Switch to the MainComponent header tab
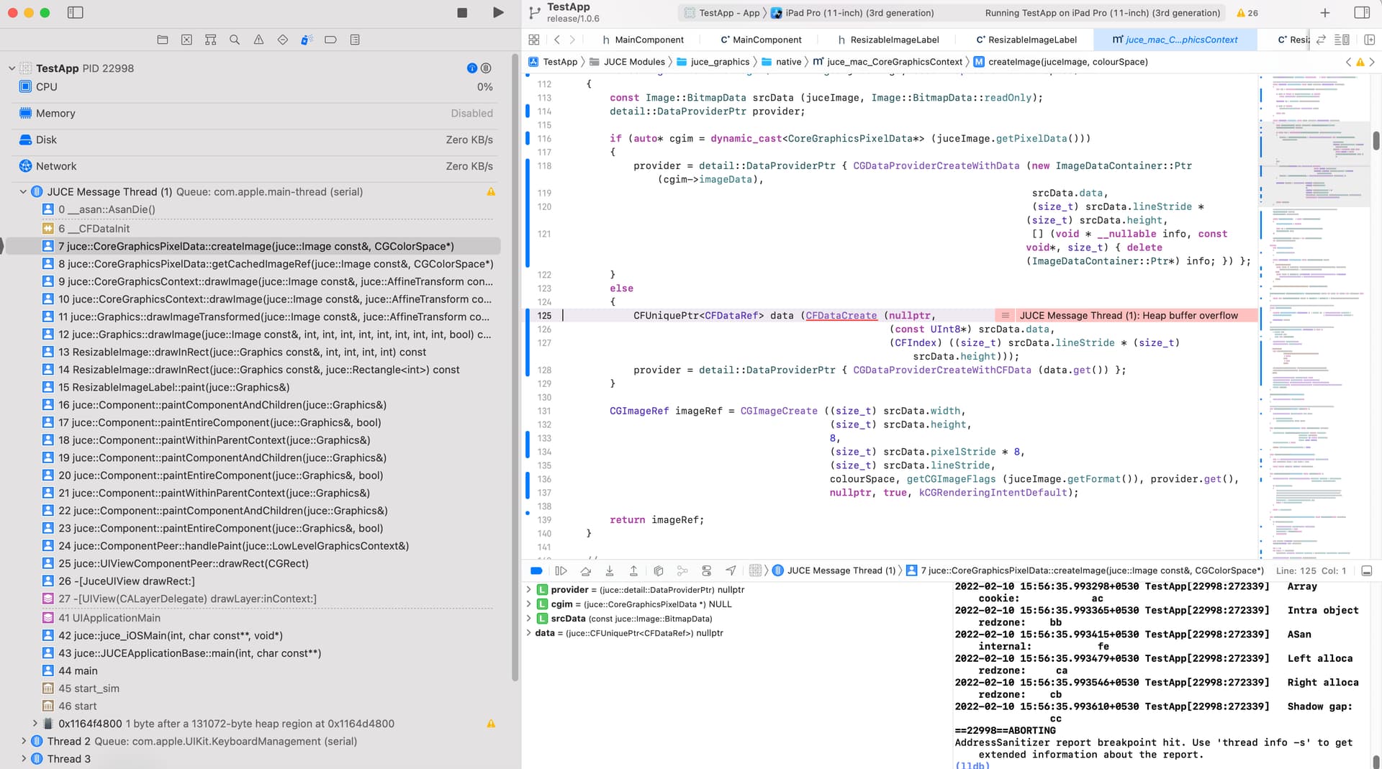Image resolution: width=1382 pixels, height=769 pixels. coord(643,40)
